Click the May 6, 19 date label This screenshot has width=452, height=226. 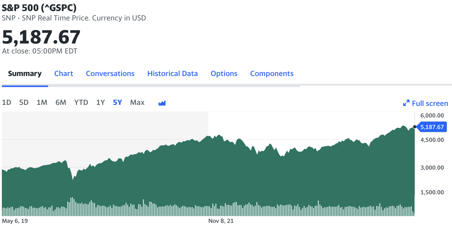[x=15, y=221]
